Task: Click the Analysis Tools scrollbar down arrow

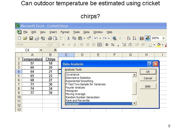Action: [x=134, y=103]
